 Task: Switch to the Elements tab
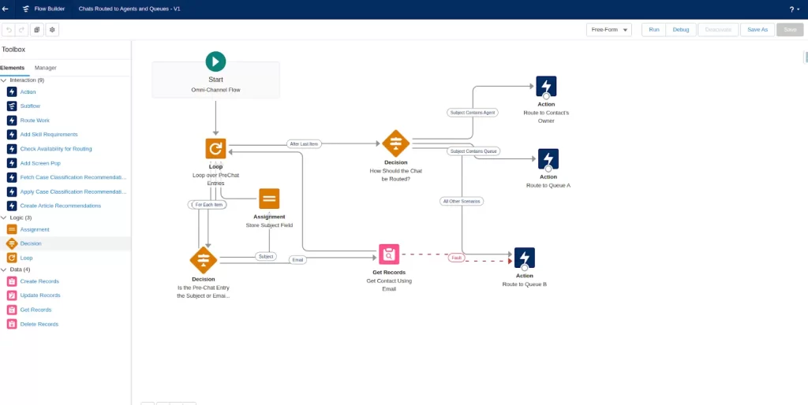[13, 68]
